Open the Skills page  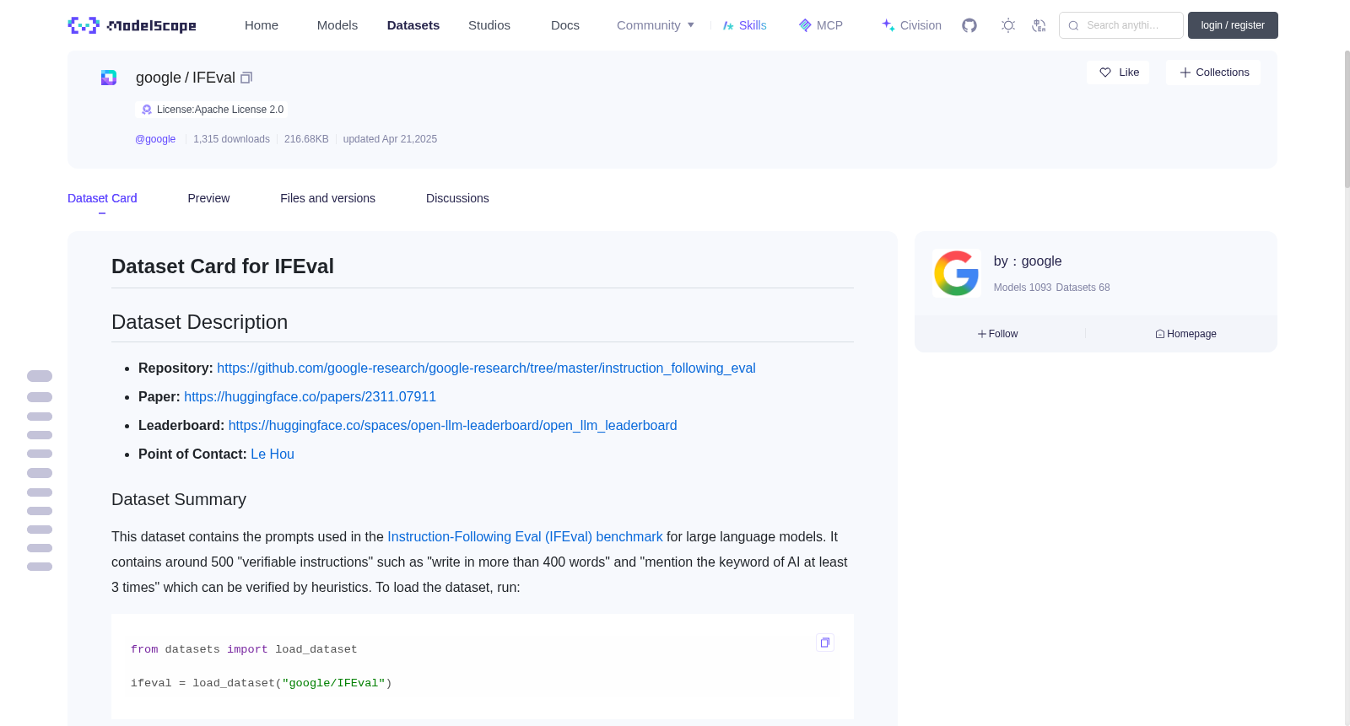pos(744,25)
